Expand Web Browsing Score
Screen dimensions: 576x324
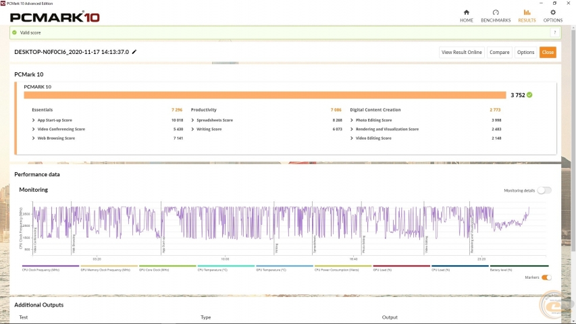[x=34, y=138]
